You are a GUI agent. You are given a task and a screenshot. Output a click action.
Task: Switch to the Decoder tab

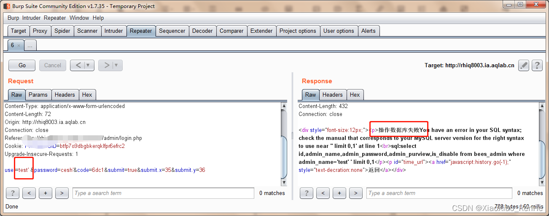click(x=202, y=31)
